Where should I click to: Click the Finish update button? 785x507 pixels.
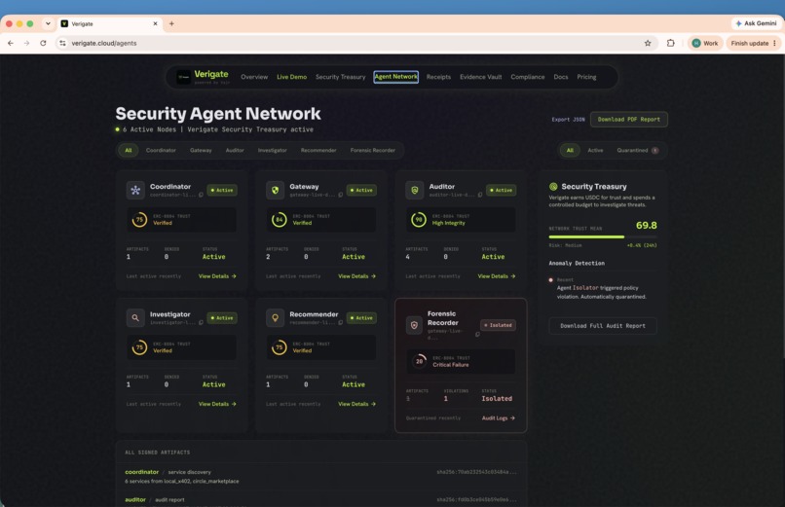754,43
